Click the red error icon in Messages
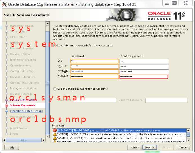 tap(55, 130)
